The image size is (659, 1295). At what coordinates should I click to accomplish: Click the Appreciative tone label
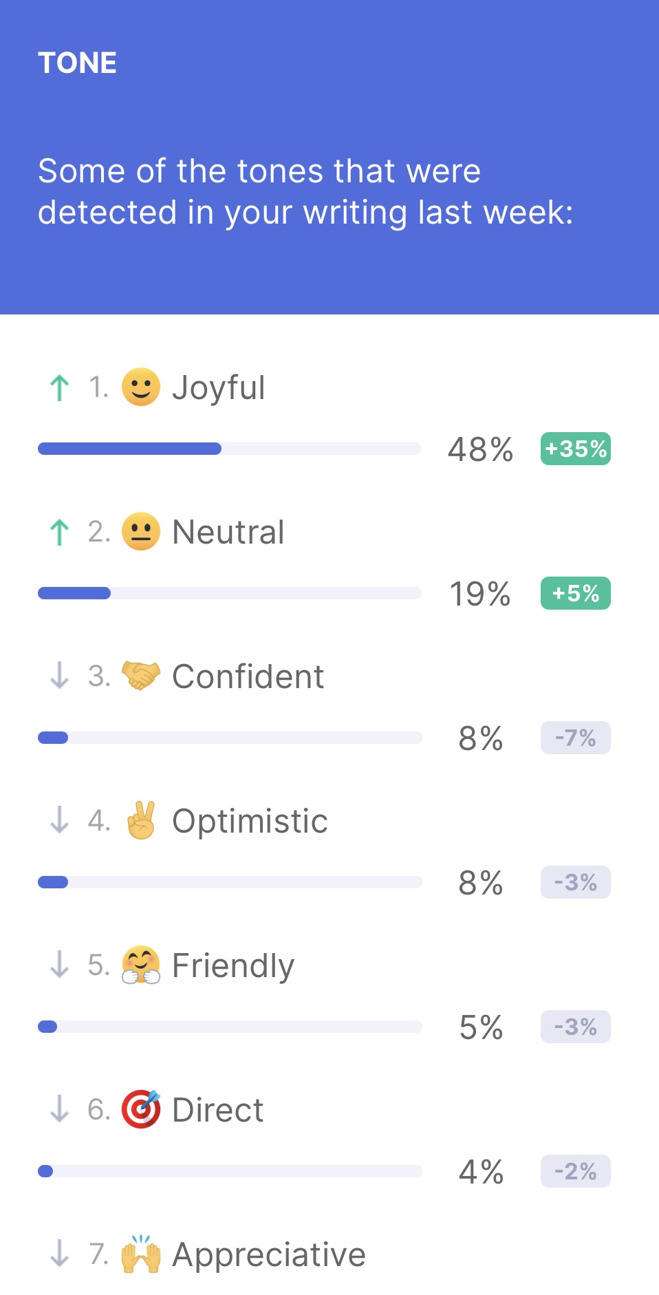pos(268,1254)
